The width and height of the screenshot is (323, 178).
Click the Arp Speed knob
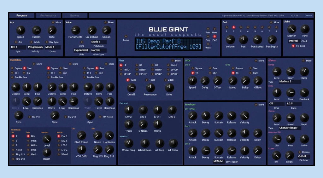click(21, 30)
